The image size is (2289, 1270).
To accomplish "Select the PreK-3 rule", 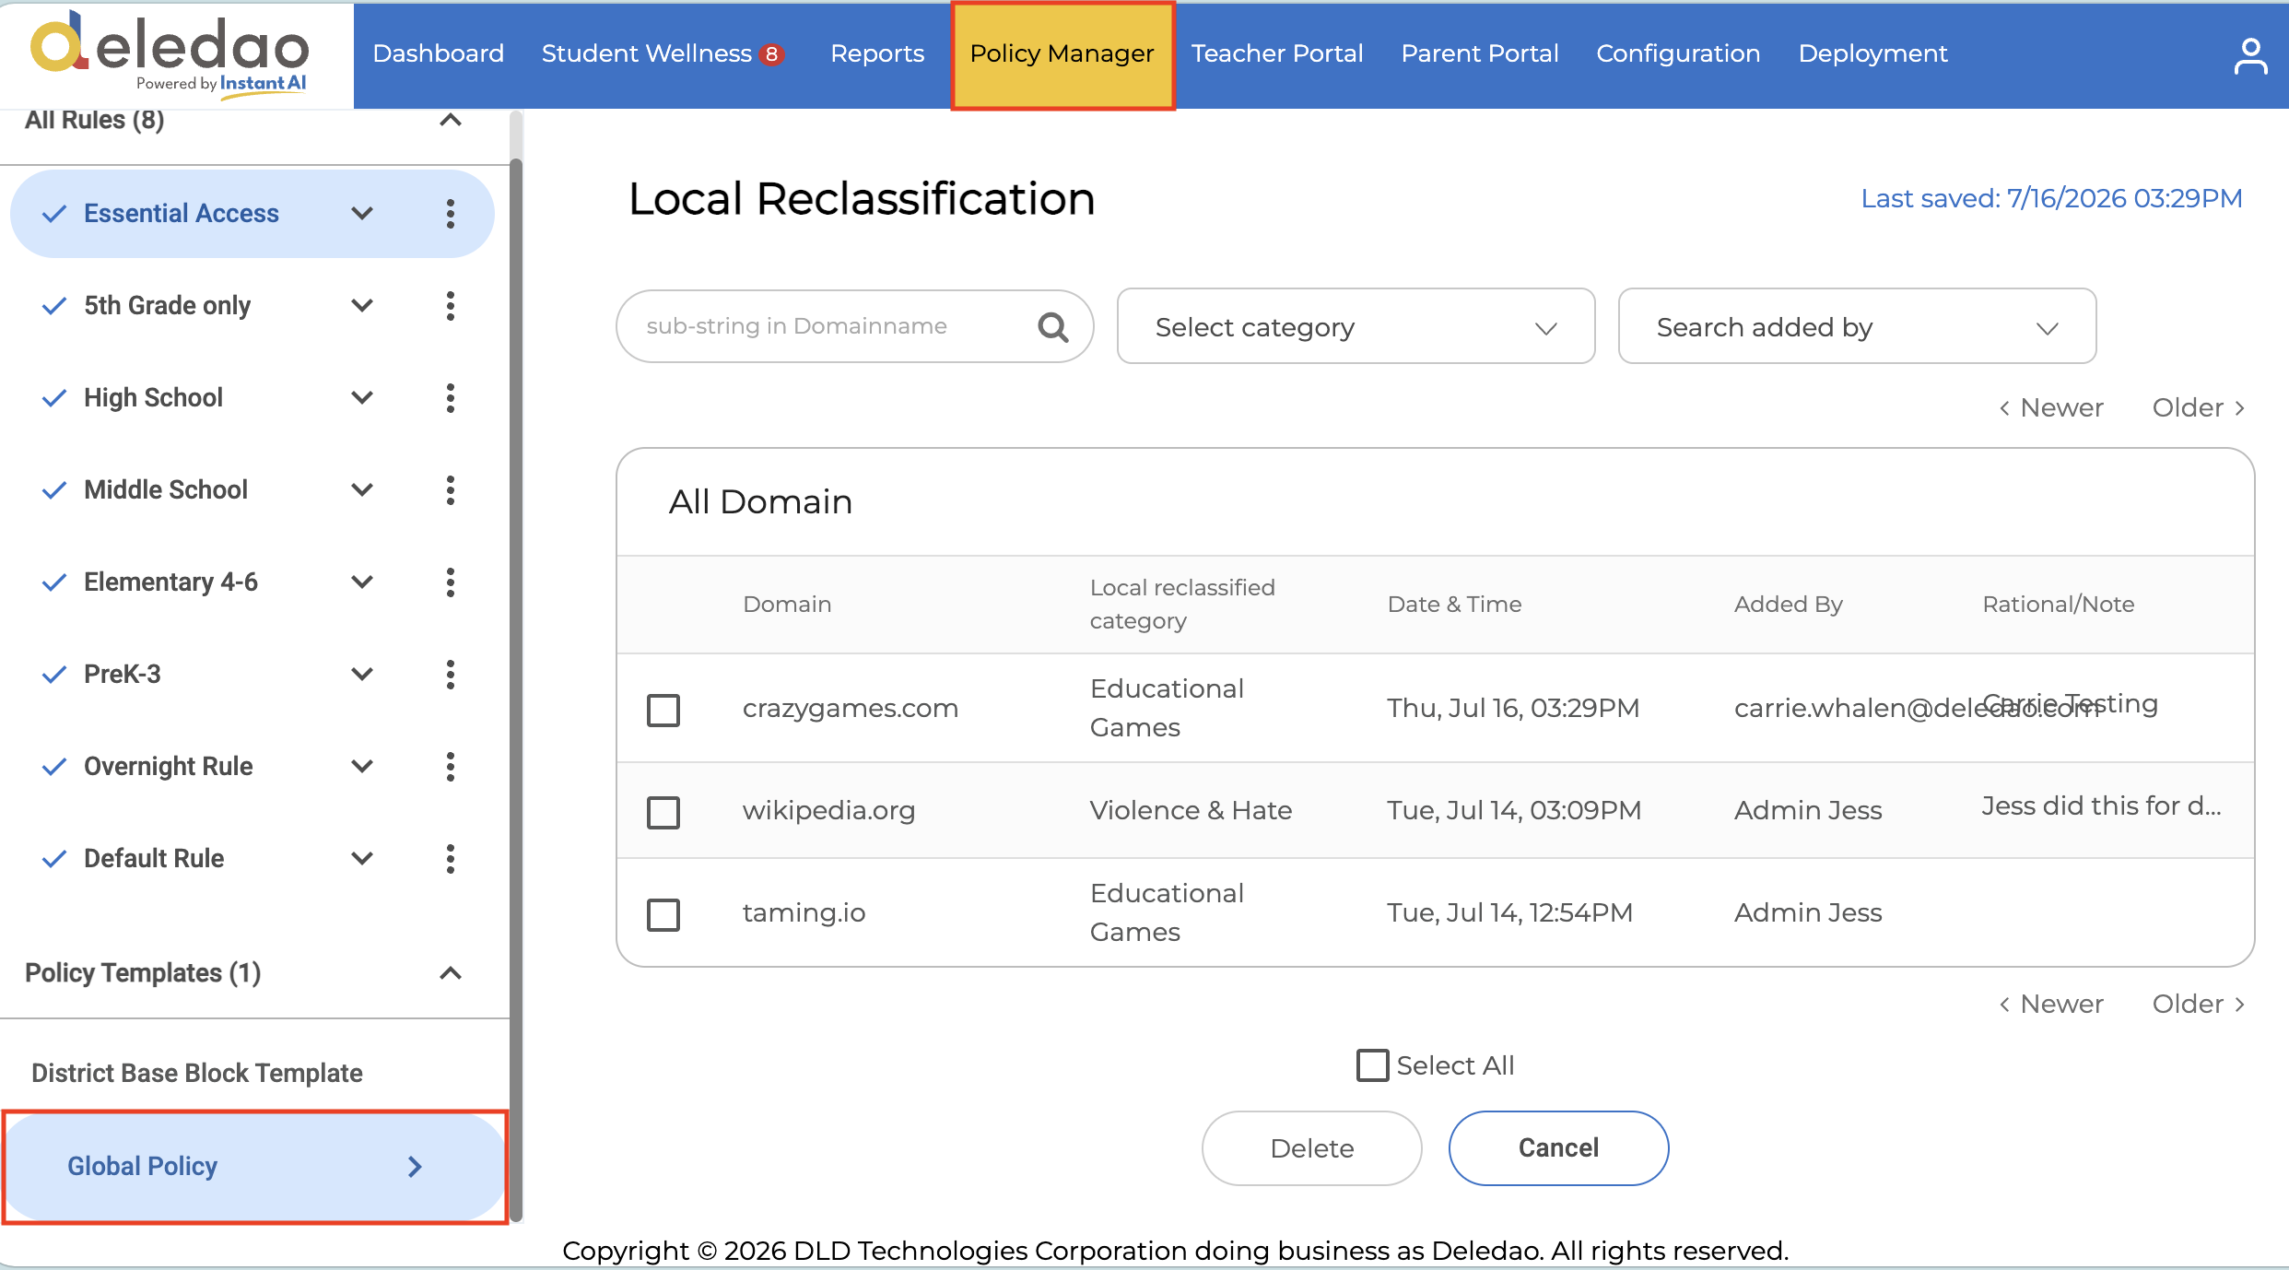I will pyautogui.click(x=123, y=675).
